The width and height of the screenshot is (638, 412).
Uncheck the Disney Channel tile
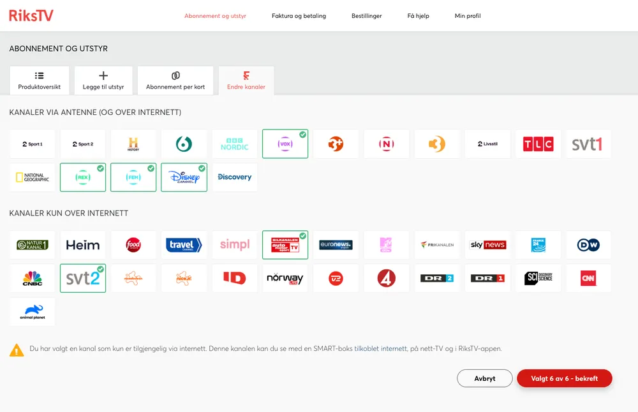[x=184, y=177]
